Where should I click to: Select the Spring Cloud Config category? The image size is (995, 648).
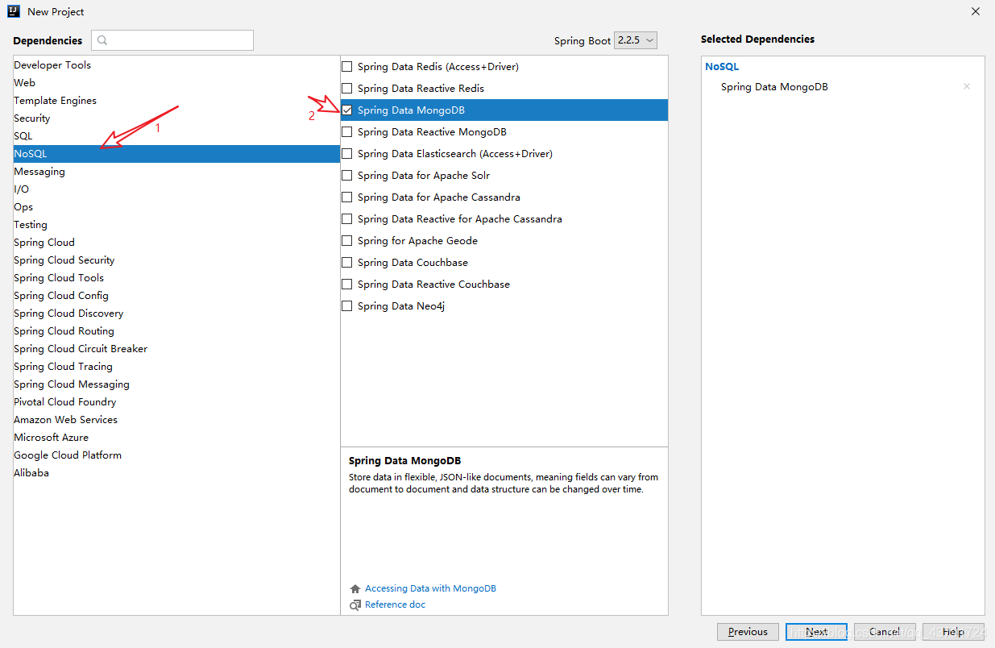[176, 296]
